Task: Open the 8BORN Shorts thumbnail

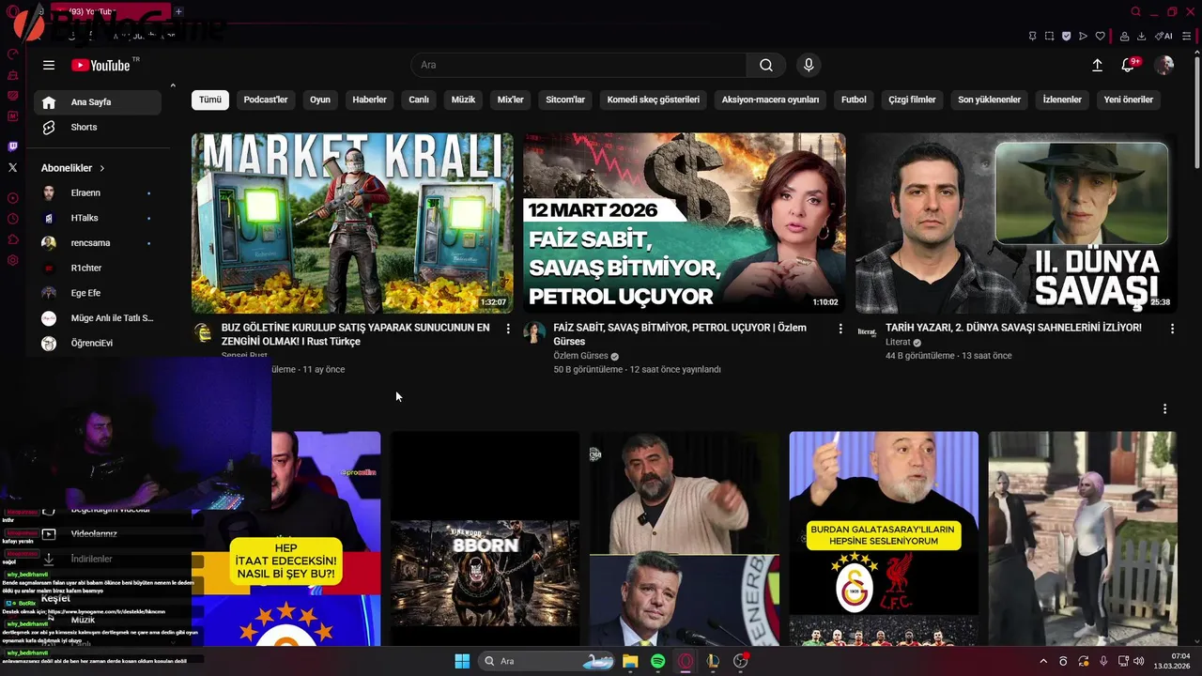Action: [485, 538]
